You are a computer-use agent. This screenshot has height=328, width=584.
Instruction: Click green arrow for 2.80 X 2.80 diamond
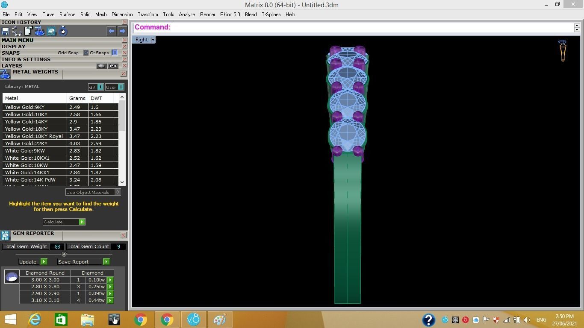click(x=110, y=287)
